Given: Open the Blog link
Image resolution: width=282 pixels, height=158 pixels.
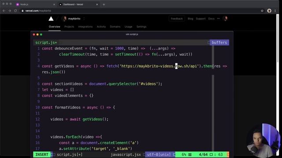Looking at the screenshot, I should (x=190, y=18).
